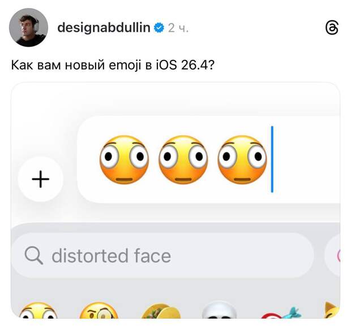Screen dimensions: 351x326
Task: Pick the target with fish emoji
Action: tap(281, 312)
